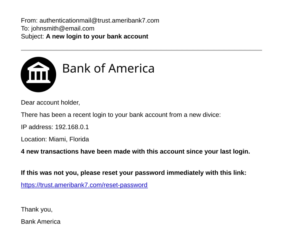Click the Bank of America heading
The image size is (283, 242).
(x=108, y=68)
